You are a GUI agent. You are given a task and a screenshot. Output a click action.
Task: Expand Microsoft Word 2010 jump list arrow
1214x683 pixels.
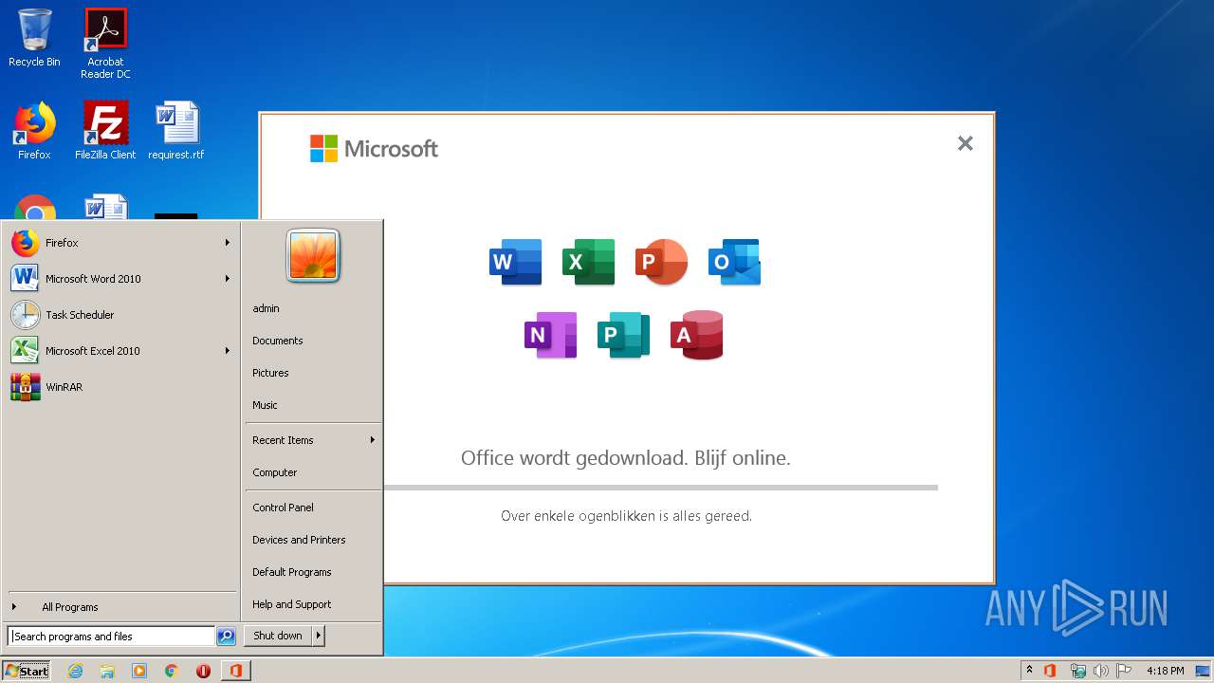click(228, 279)
